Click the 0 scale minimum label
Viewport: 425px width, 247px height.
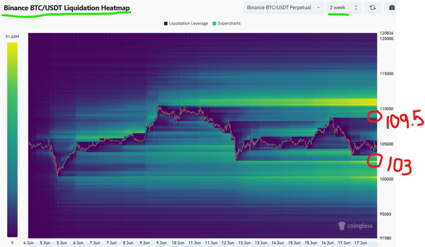click(12, 243)
